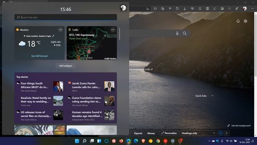Edit East London weather location pencil

click(x=53, y=36)
